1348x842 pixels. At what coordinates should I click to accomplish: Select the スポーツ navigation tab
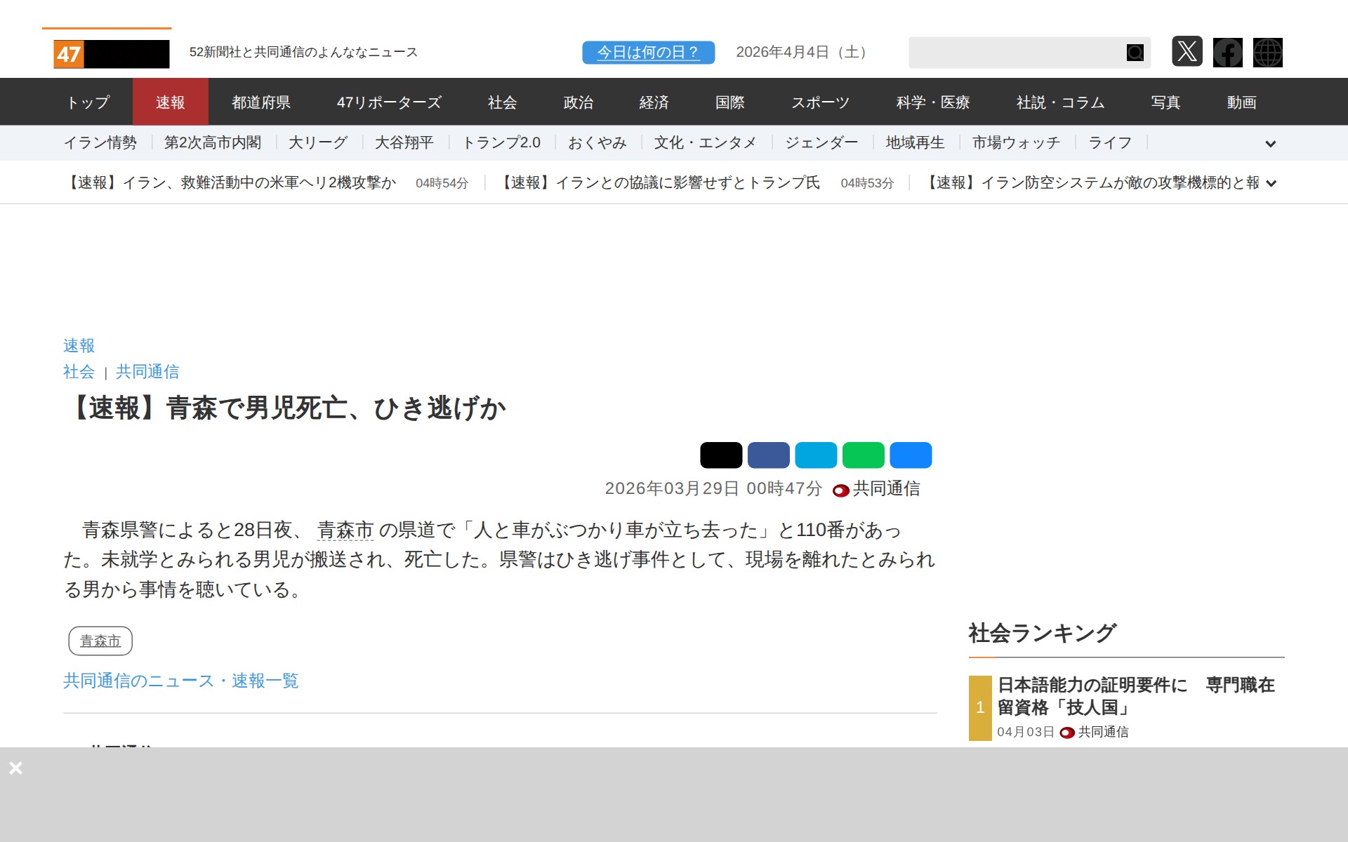click(x=820, y=102)
